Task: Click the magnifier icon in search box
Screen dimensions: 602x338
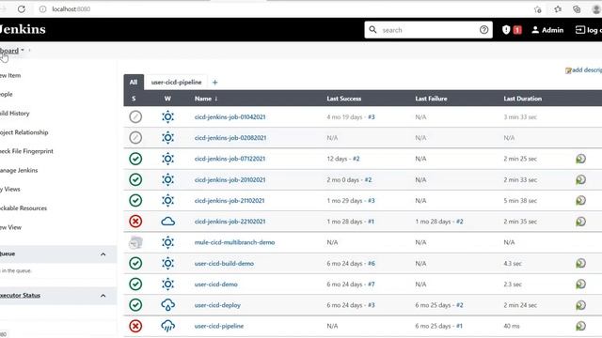Action: coord(372,29)
